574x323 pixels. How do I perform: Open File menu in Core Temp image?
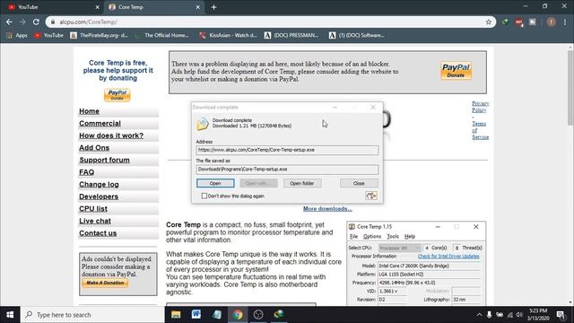point(353,237)
